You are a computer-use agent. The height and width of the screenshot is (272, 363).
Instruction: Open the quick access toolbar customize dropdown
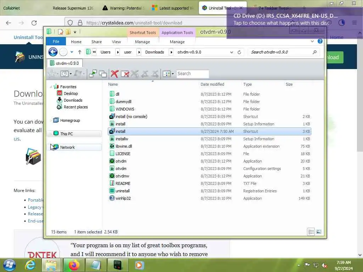(75, 32)
